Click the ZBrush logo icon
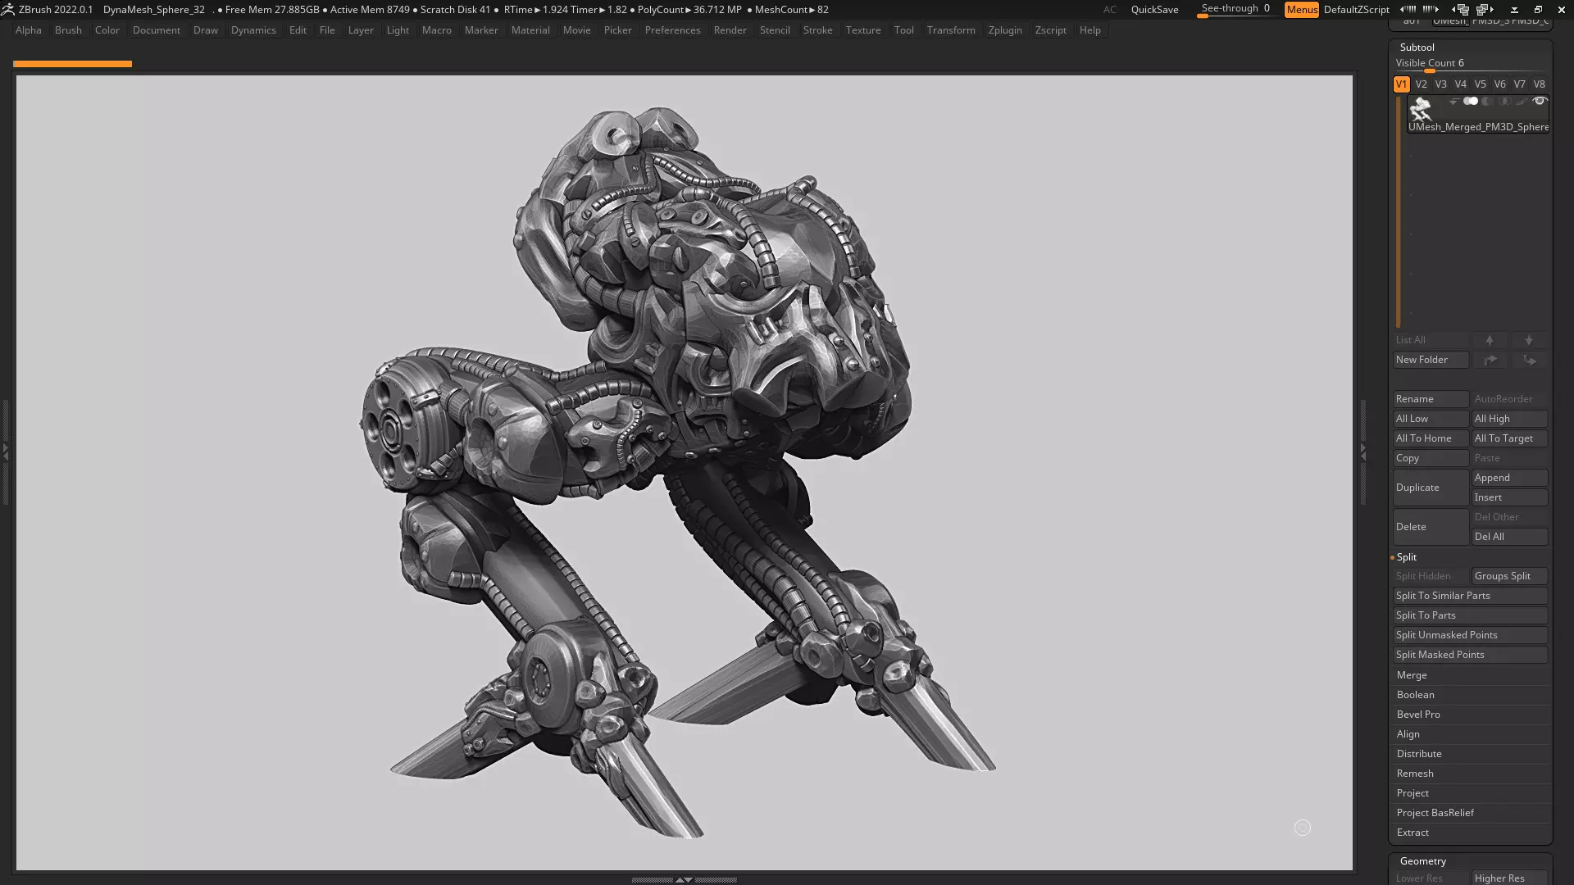Viewport: 1574px width, 885px height. pyautogui.click(x=8, y=9)
